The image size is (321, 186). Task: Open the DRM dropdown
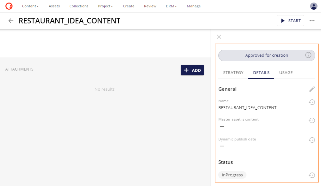coord(171,6)
